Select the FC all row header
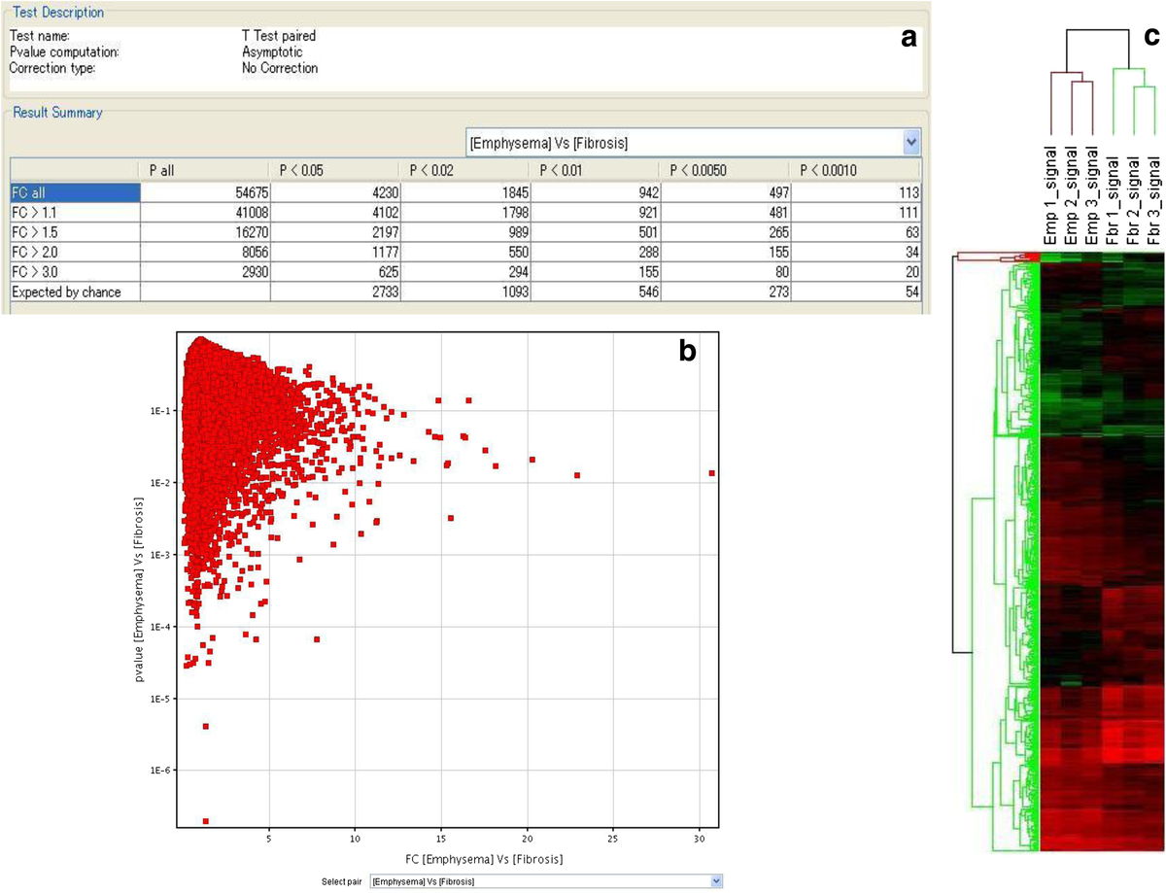Screen dimensions: 1166x893 pos(75,191)
